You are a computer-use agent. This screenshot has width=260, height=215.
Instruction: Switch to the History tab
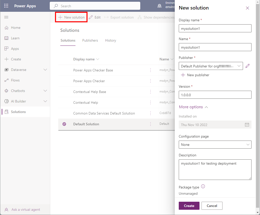pyautogui.click(x=110, y=40)
